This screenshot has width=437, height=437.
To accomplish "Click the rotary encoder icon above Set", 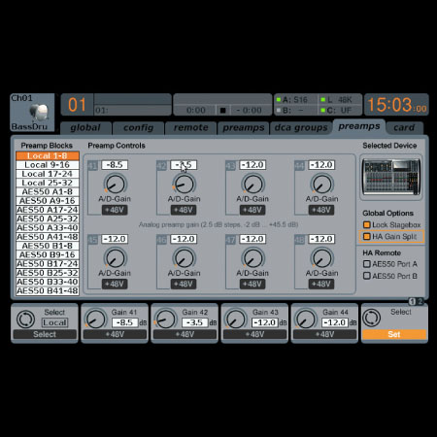I will (x=371, y=318).
